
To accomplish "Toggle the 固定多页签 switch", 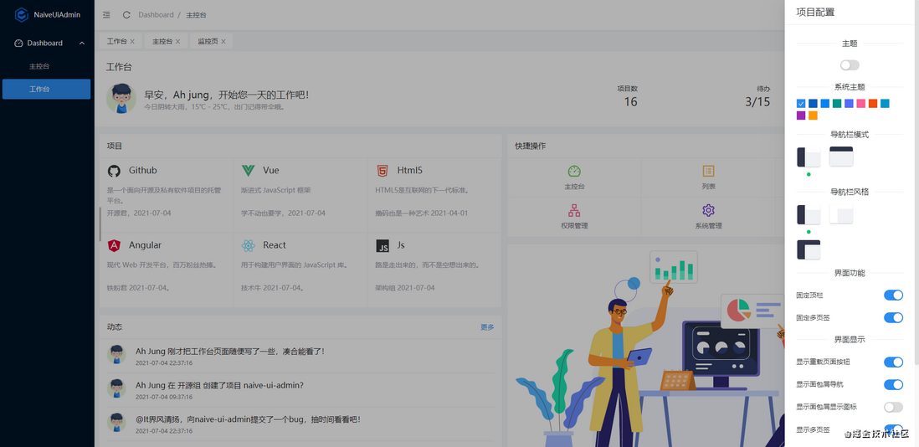I will pyautogui.click(x=893, y=317).
